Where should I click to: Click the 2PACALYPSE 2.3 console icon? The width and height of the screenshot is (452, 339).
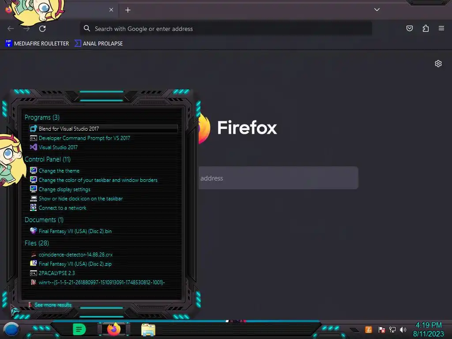click(x=34, y=273)
